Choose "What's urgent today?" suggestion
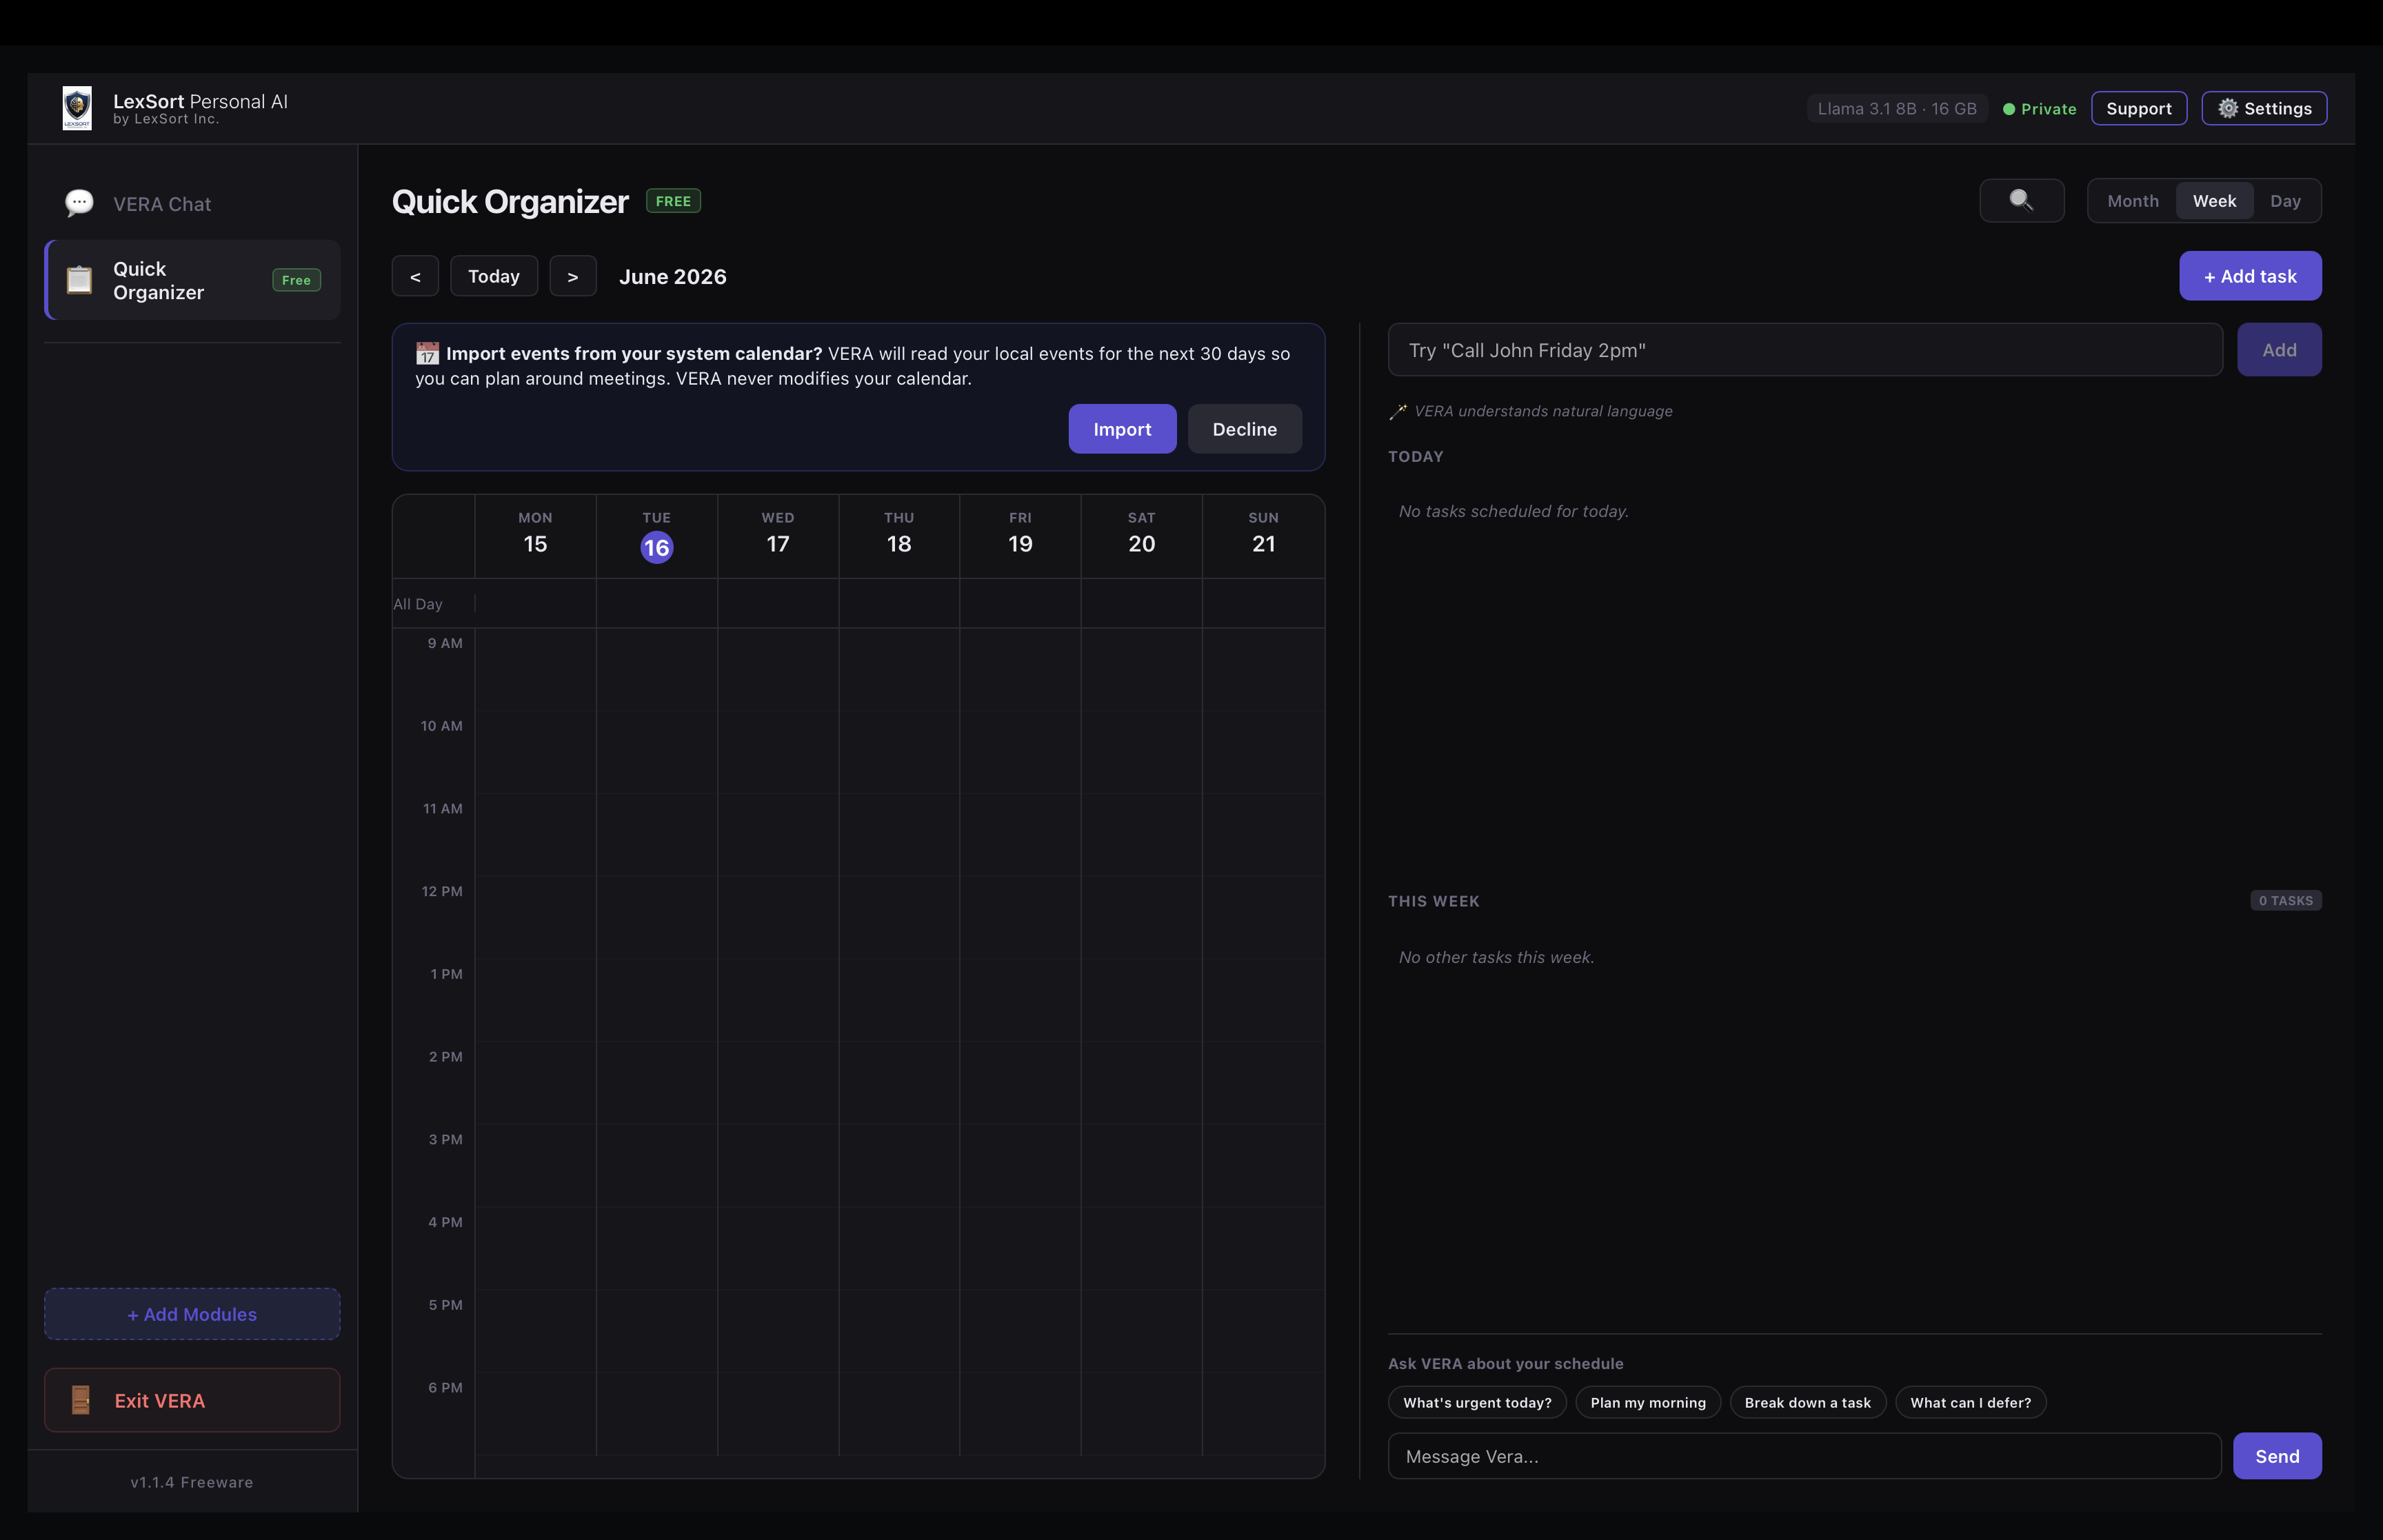The height and width of the screenshot is (1540, 2383). click(1476, 1402)
